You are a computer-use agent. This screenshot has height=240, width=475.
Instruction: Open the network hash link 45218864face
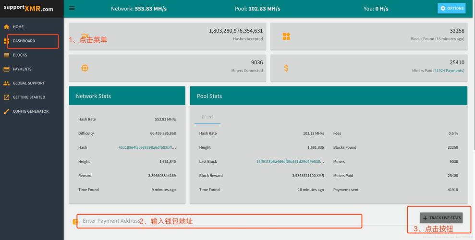tap(147, 147)
